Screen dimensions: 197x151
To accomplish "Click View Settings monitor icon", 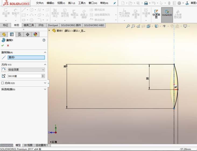I will click(x=185, y=26).
